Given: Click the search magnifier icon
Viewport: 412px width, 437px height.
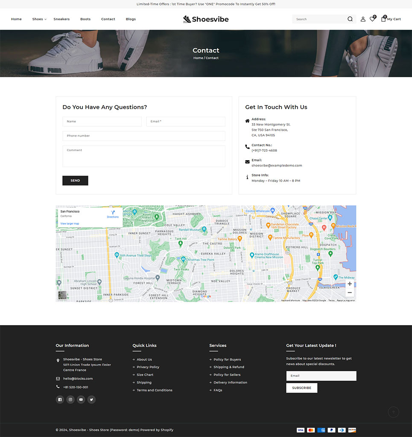Looking at the screenshot, I should point(350,19).
